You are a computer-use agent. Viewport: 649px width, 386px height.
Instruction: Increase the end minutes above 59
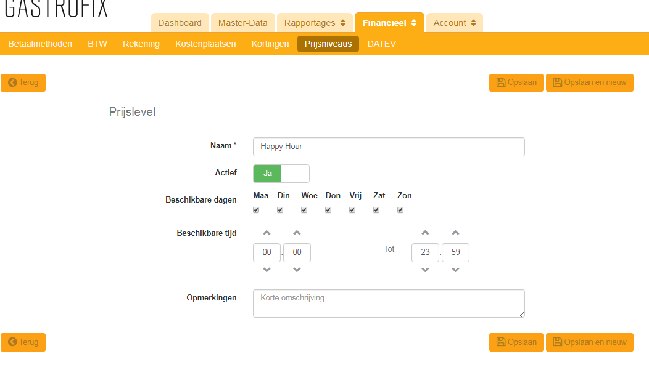click(455, 233)
